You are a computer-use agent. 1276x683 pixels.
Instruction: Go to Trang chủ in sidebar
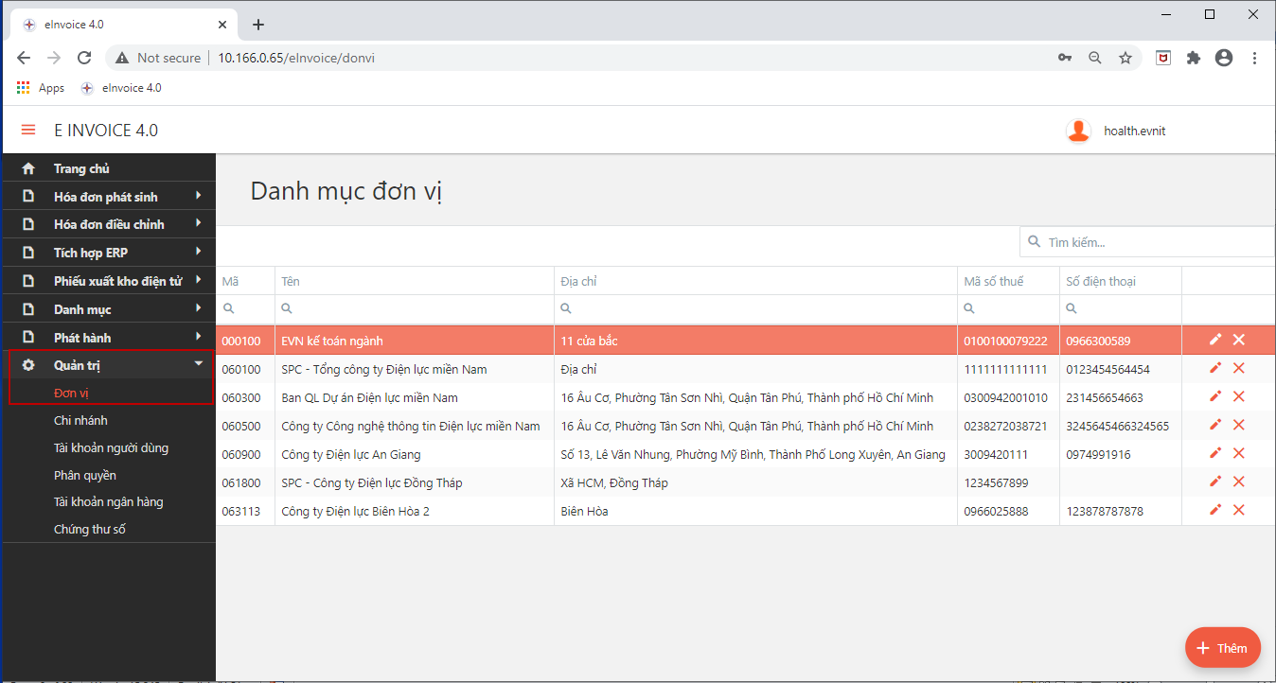pyautogui.click(x=110, y=168)
